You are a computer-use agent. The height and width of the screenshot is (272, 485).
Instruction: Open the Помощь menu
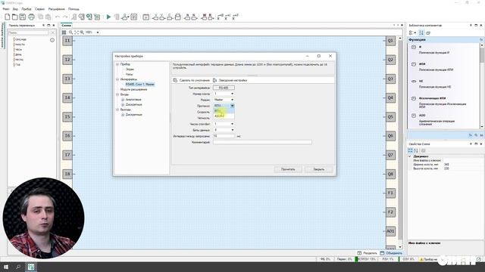pyautogui.click(x=74, y=9)
